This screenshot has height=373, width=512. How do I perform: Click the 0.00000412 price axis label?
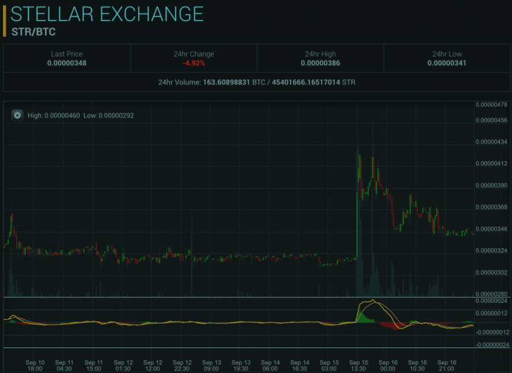pyautogui.click(x=492, y=163)
